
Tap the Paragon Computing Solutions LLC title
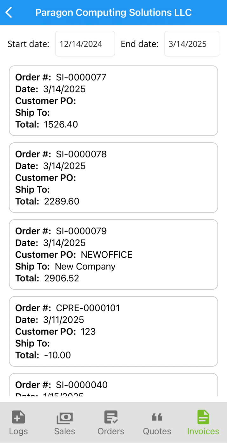pyautogui.click(x=113, y=13)
